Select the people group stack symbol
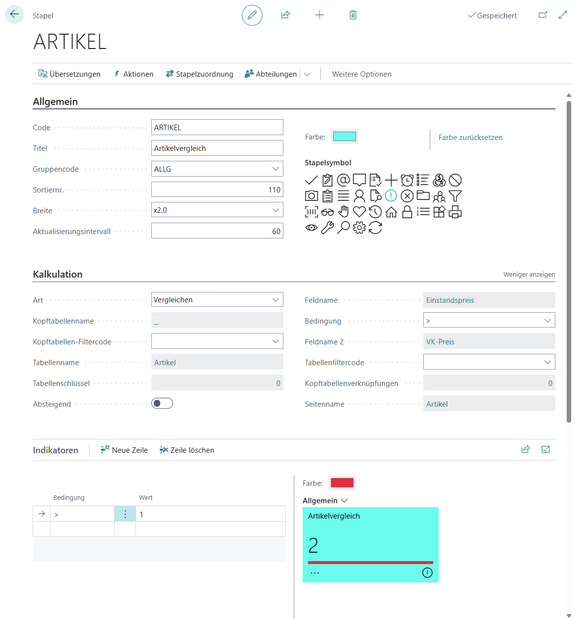Screen dimensions: 587x619 (439, 197)
